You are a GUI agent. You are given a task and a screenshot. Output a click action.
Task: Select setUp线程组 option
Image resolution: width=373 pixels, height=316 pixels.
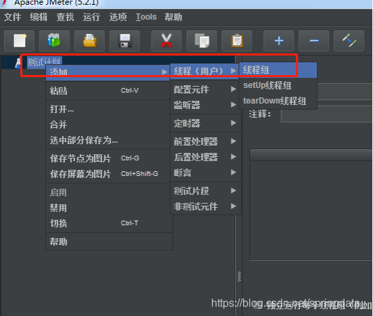coord(278,85)
